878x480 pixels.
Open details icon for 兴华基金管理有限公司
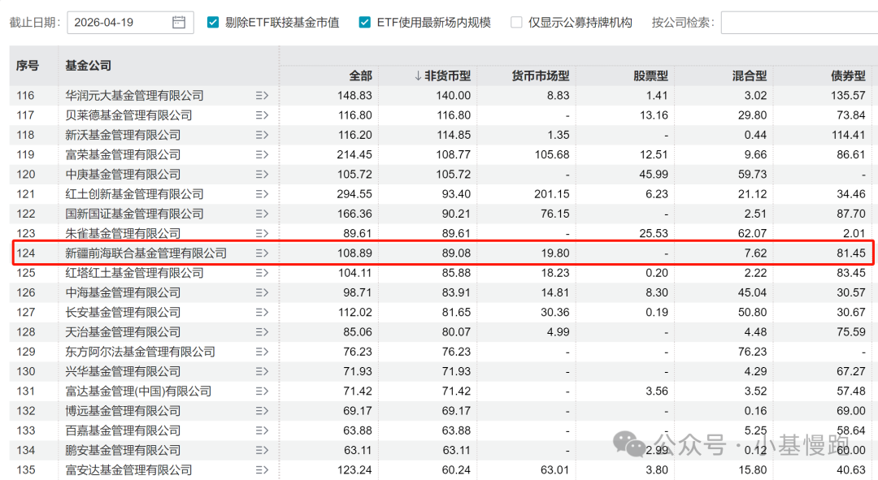coord(262,371)
